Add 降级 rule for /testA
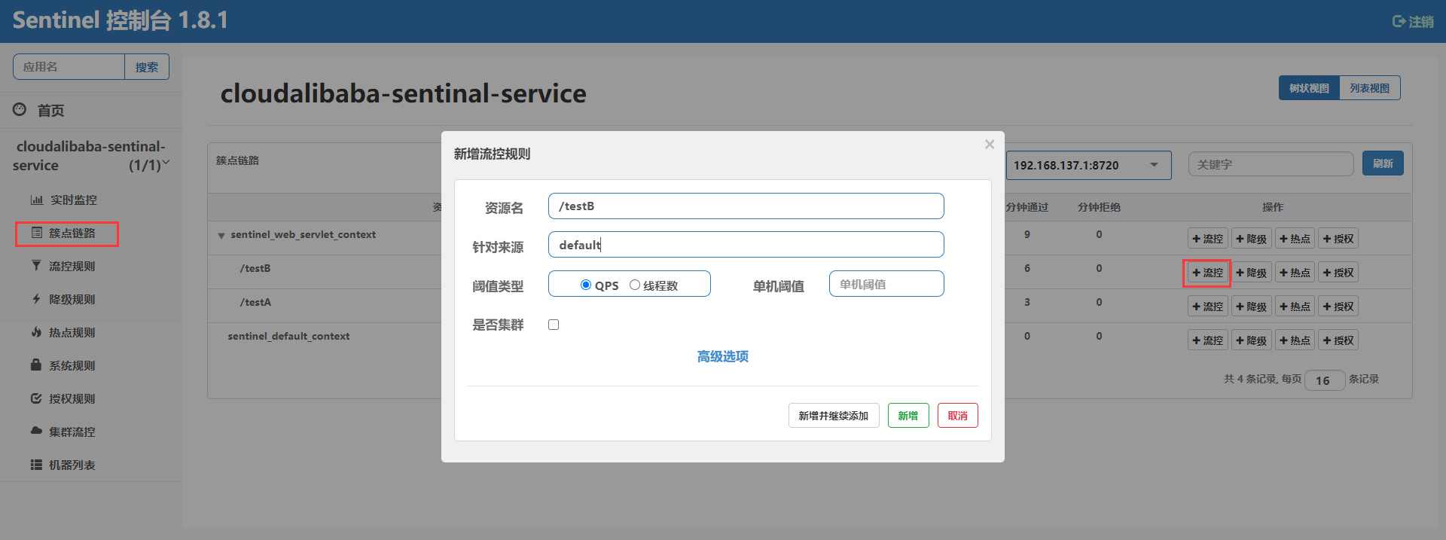This screenshot has width=1446, height=540. (1252, 307)
